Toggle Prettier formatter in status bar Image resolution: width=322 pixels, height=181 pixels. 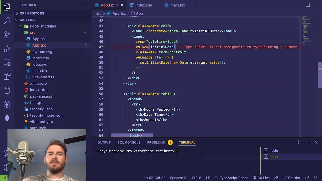(x=291, y=178)
